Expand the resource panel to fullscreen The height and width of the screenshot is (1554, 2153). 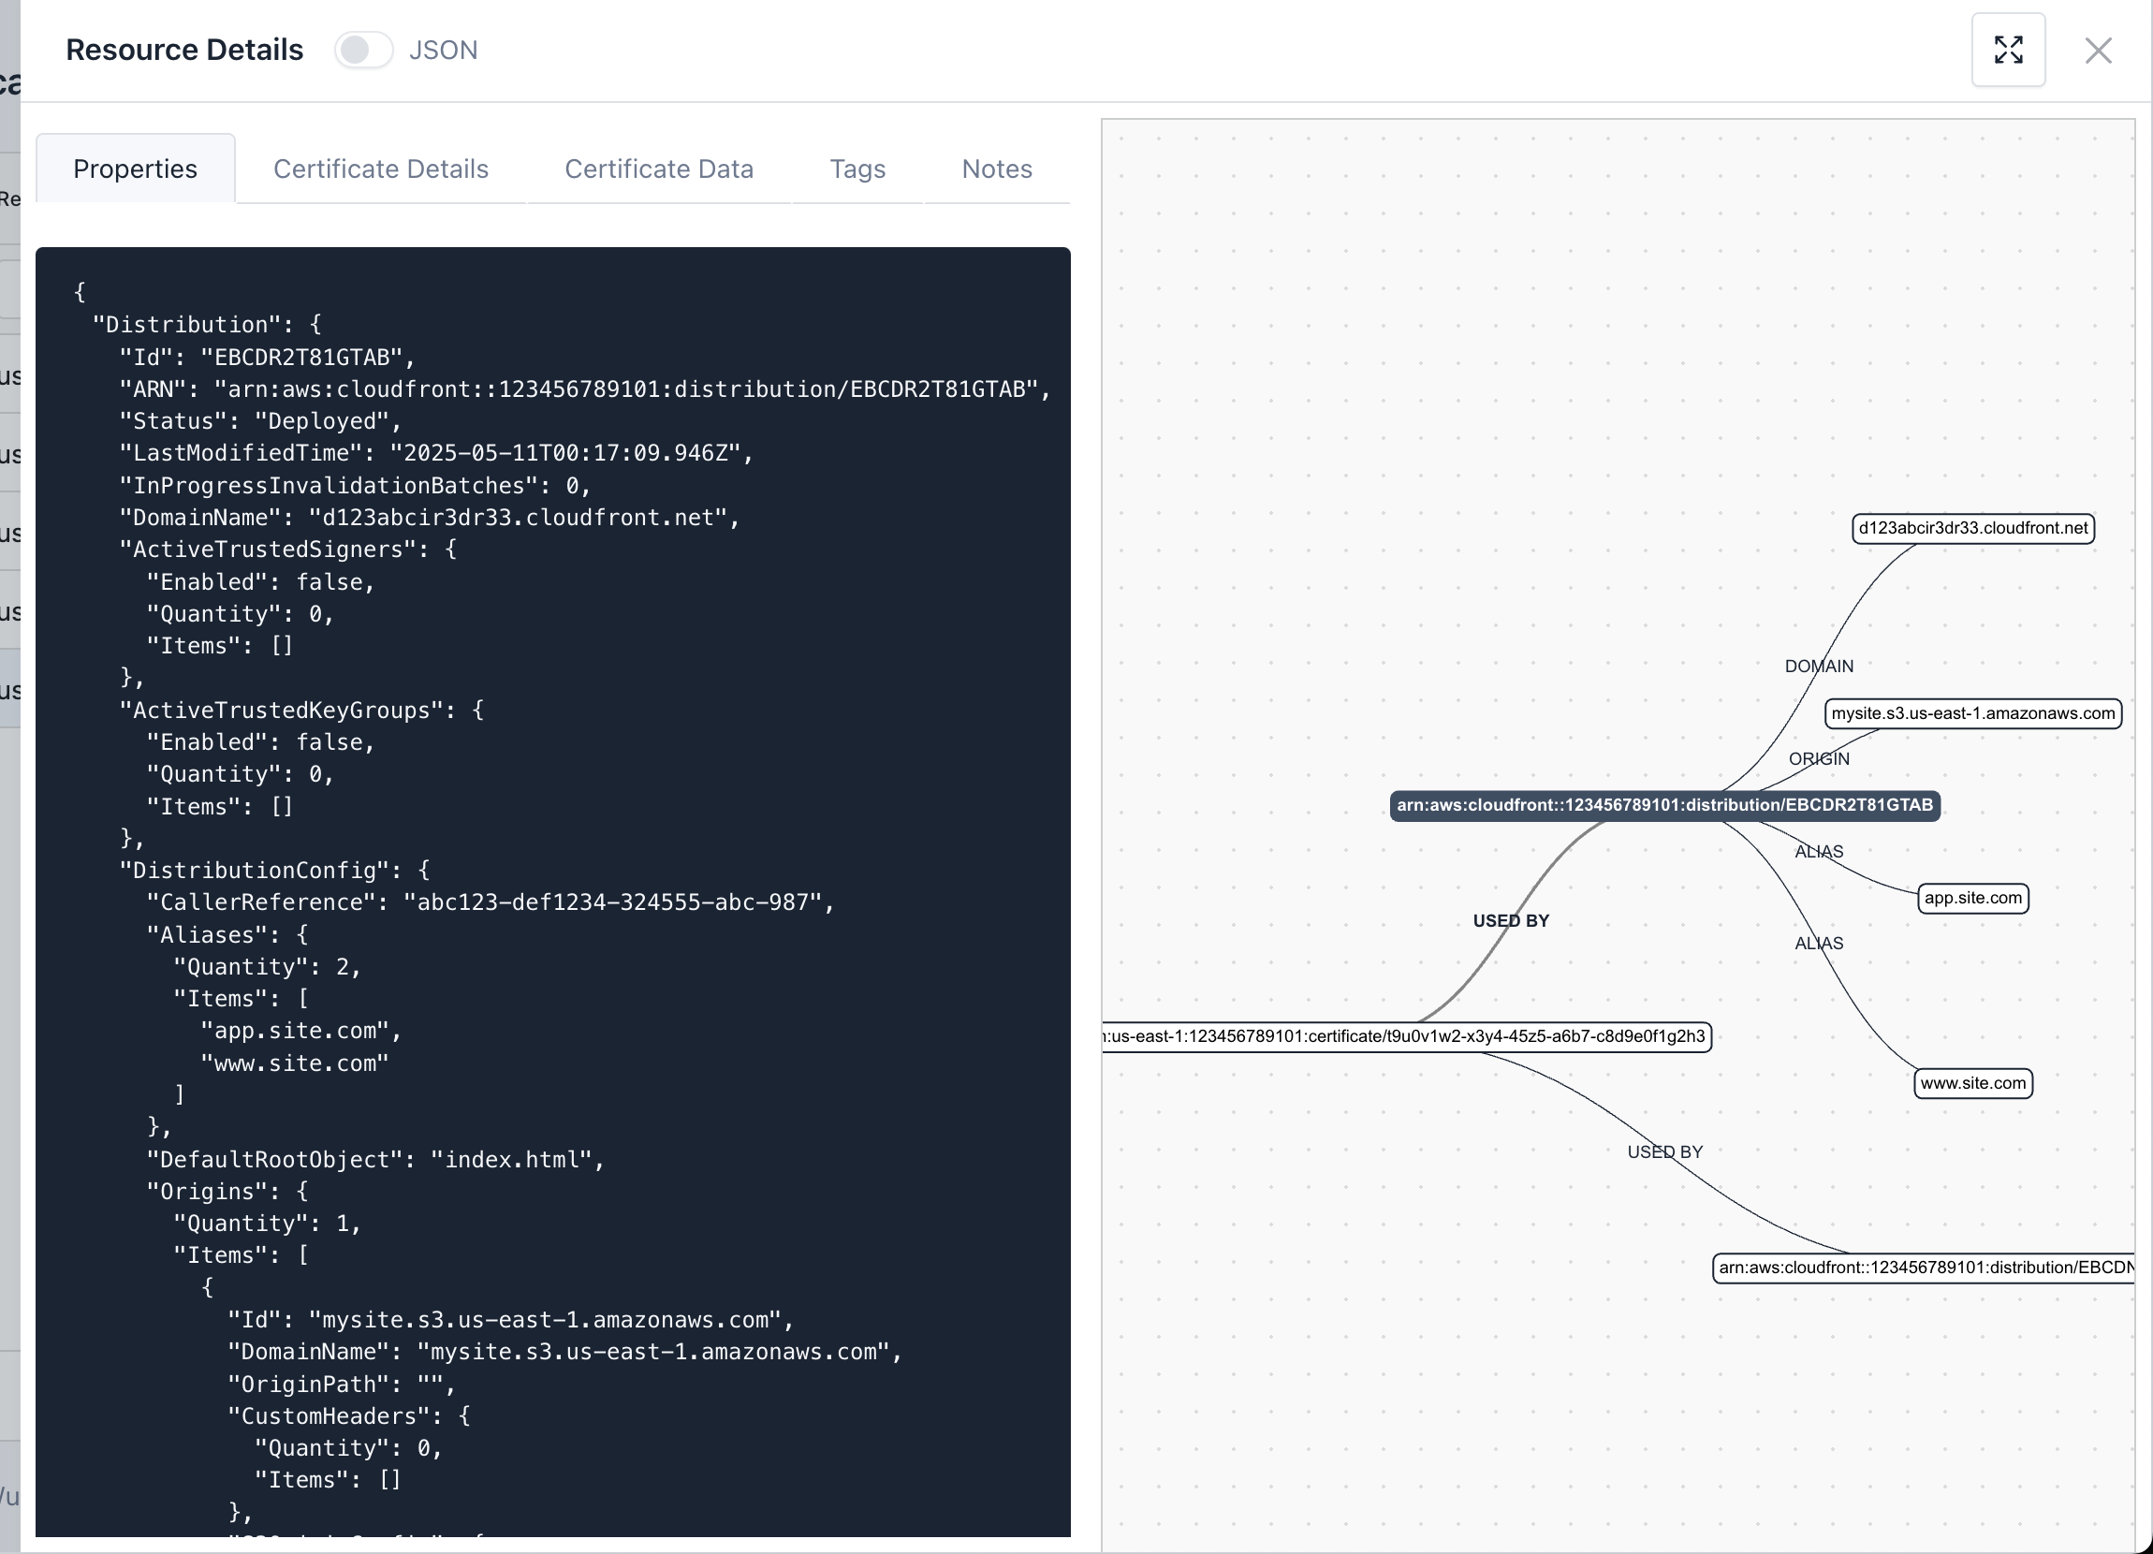2008,50
